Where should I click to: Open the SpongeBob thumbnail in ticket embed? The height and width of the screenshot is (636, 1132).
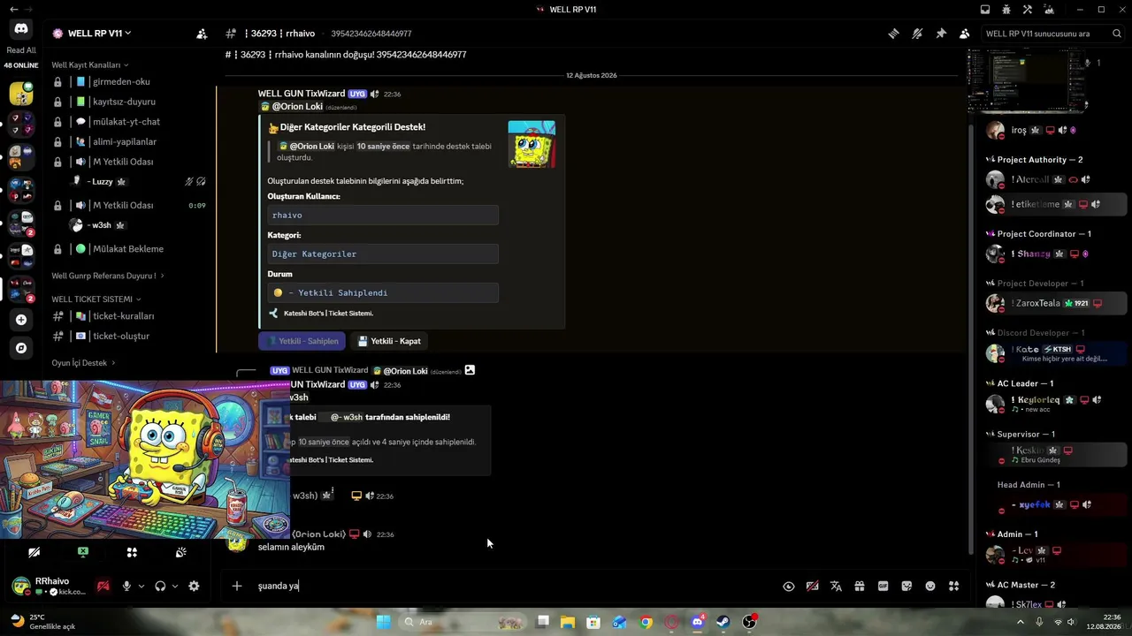click(x=532, y=144)
